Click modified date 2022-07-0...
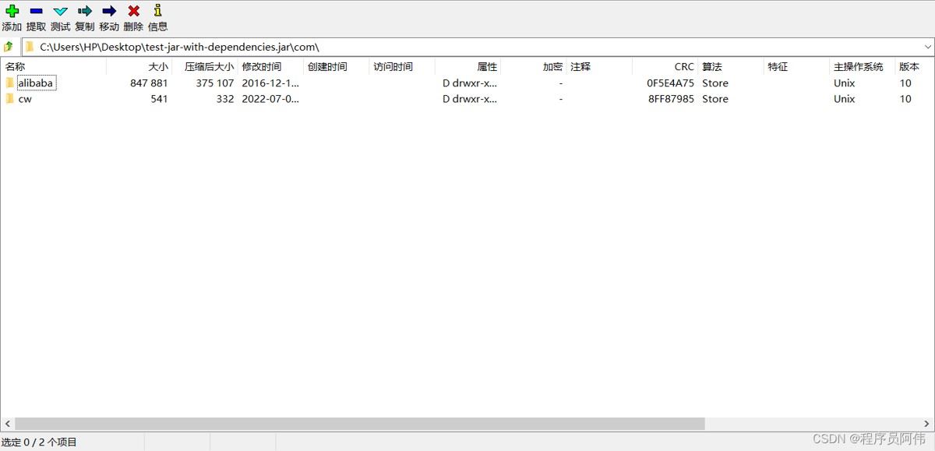The width and height of the screenshot is (935, 451). click(270, 99)
